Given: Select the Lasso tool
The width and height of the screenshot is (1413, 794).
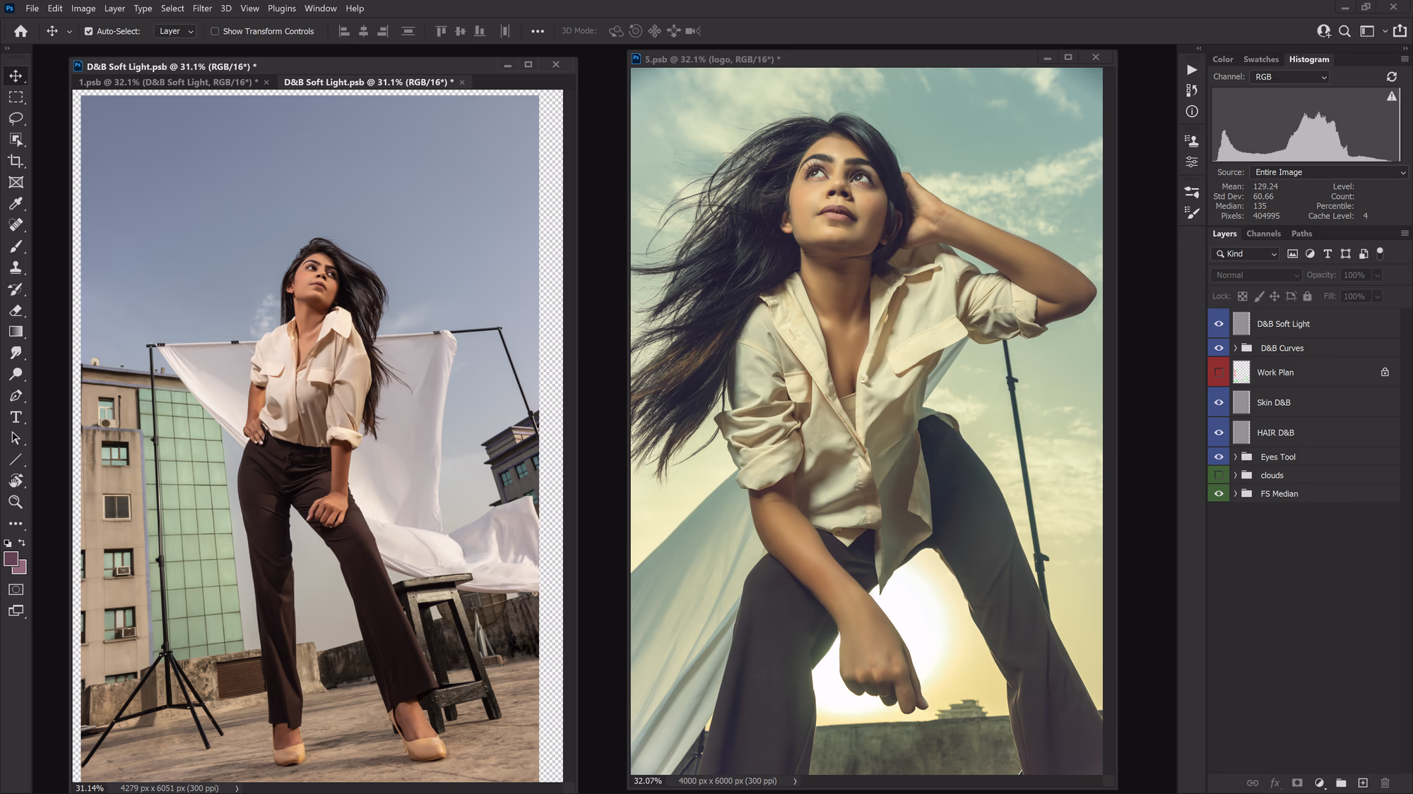Looking at the screenshot, I should click(16, 118).
